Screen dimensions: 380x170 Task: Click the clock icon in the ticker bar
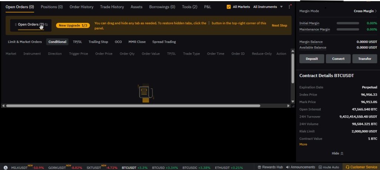click(6, 167)
